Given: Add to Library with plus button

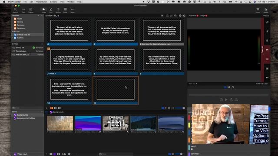Looking at the screenshot, I should click(x=39, y=16).
